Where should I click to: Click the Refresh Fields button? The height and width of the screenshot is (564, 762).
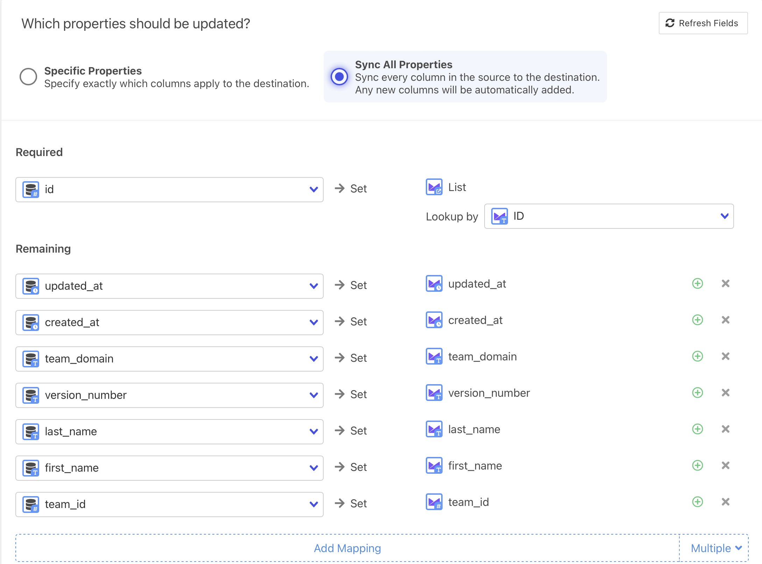703,23
